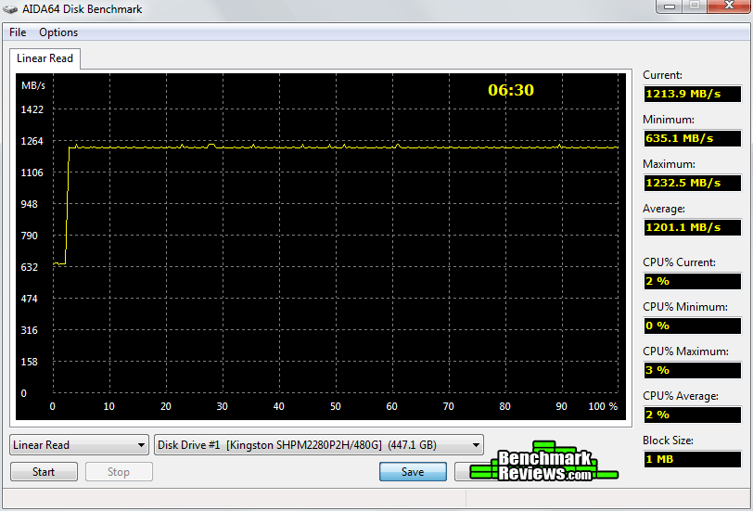Click the Block Size 1 MB field
Viewport: 753px width, 511px height.
693,459
